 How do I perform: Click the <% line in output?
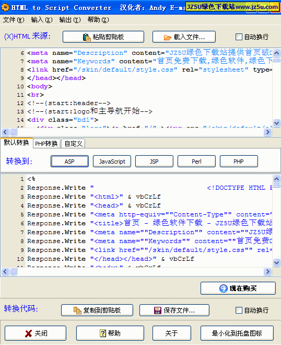31,179
